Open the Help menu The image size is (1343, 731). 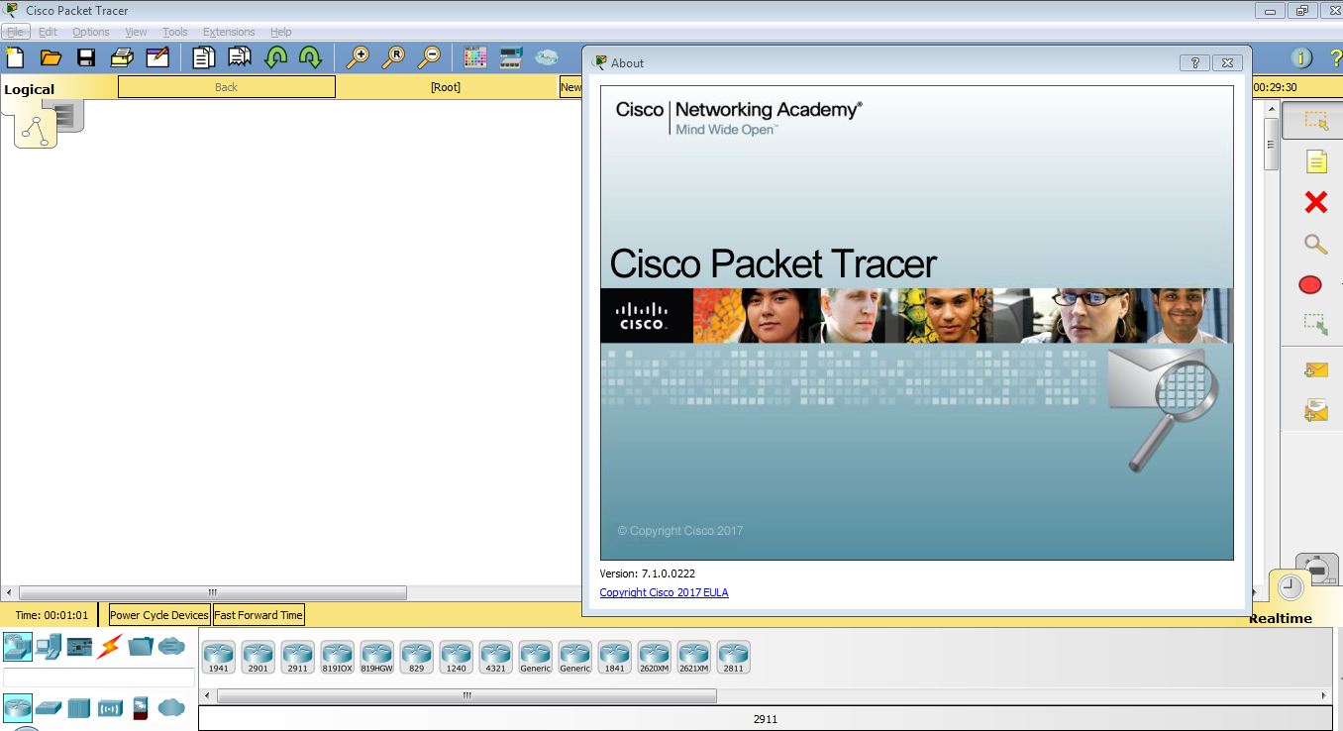tap(281, 32)
